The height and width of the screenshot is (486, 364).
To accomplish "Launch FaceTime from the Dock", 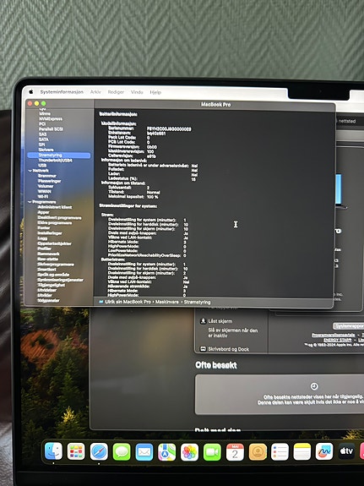I will pos(212,452).
